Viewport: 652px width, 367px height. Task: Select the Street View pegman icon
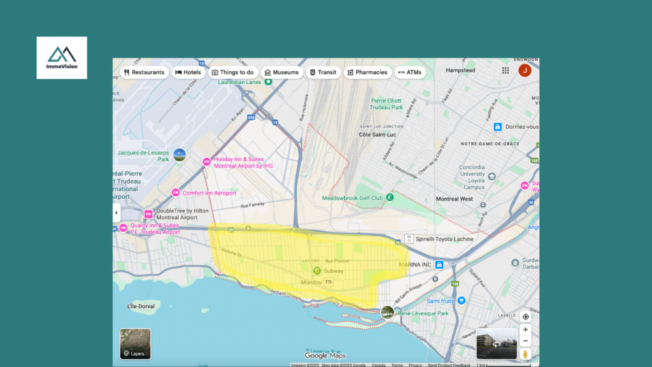tap(525, 354)
